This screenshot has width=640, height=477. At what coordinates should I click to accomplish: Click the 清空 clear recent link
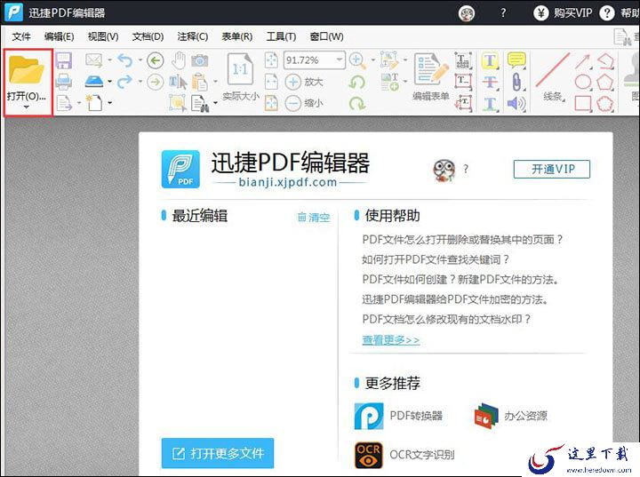pyautogui.click(x=314, y=217)
